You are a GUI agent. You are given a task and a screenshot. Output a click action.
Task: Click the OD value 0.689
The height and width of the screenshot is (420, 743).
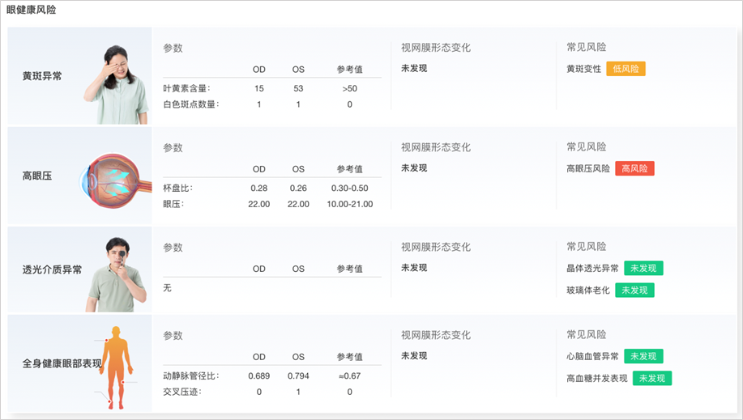[258, 376]
